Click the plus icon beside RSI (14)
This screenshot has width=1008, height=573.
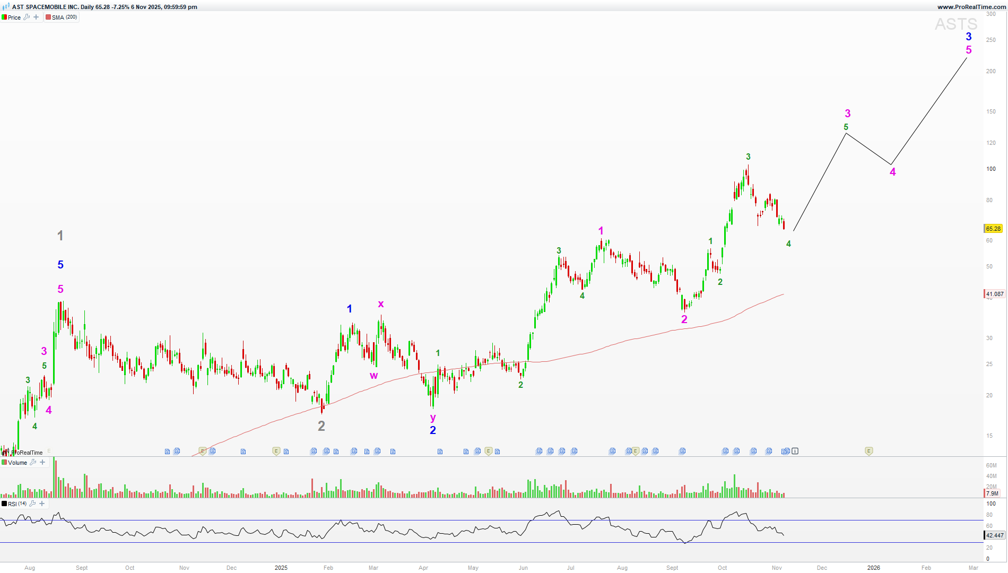(x=42, y=503)
